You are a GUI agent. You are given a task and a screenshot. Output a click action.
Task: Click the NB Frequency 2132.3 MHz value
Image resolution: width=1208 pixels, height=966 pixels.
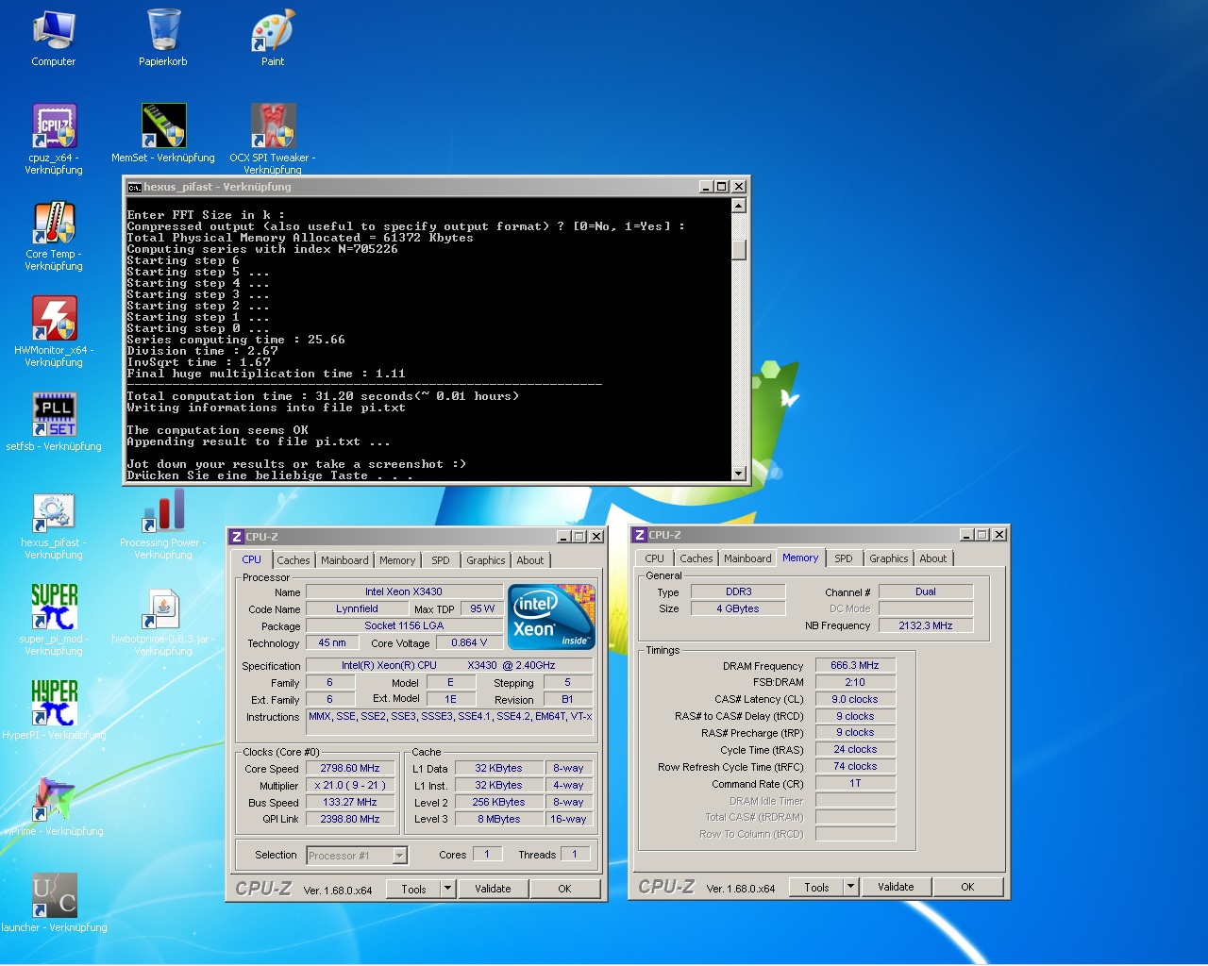tap(926, 625)
